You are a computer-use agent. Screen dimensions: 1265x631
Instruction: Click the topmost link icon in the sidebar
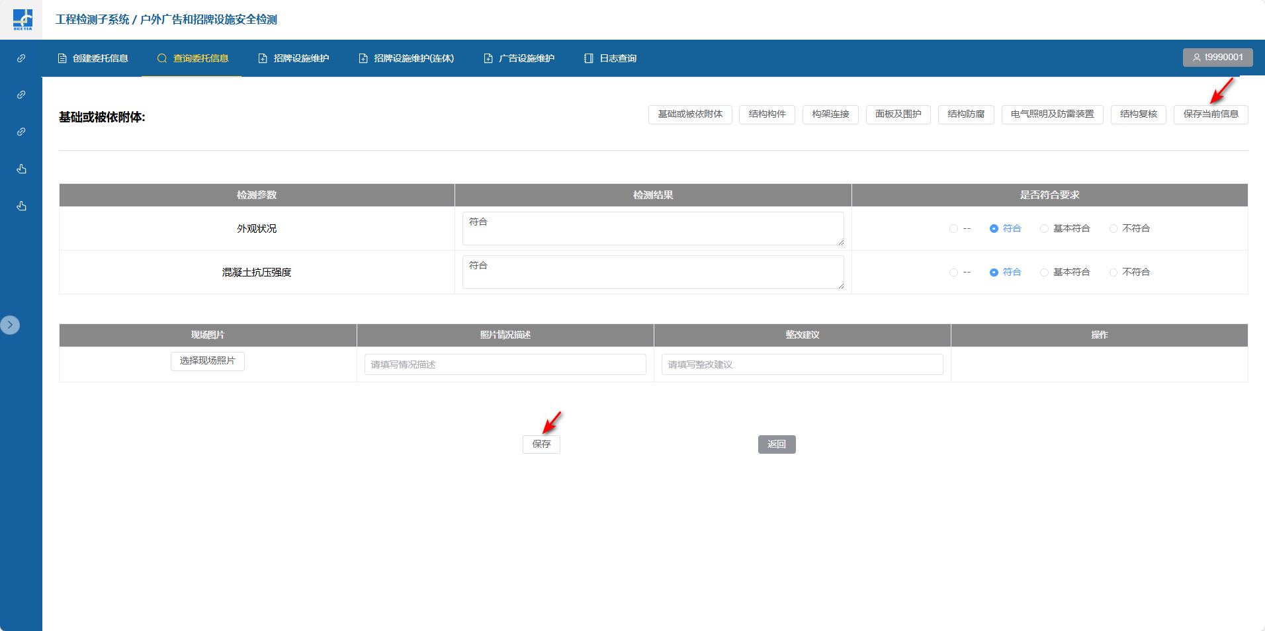[21, 58]
